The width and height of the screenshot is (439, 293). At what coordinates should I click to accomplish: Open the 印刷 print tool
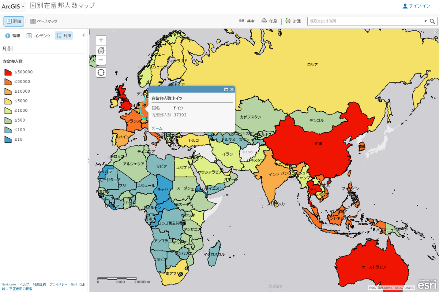pyautogui.click(x=269, y=21)
